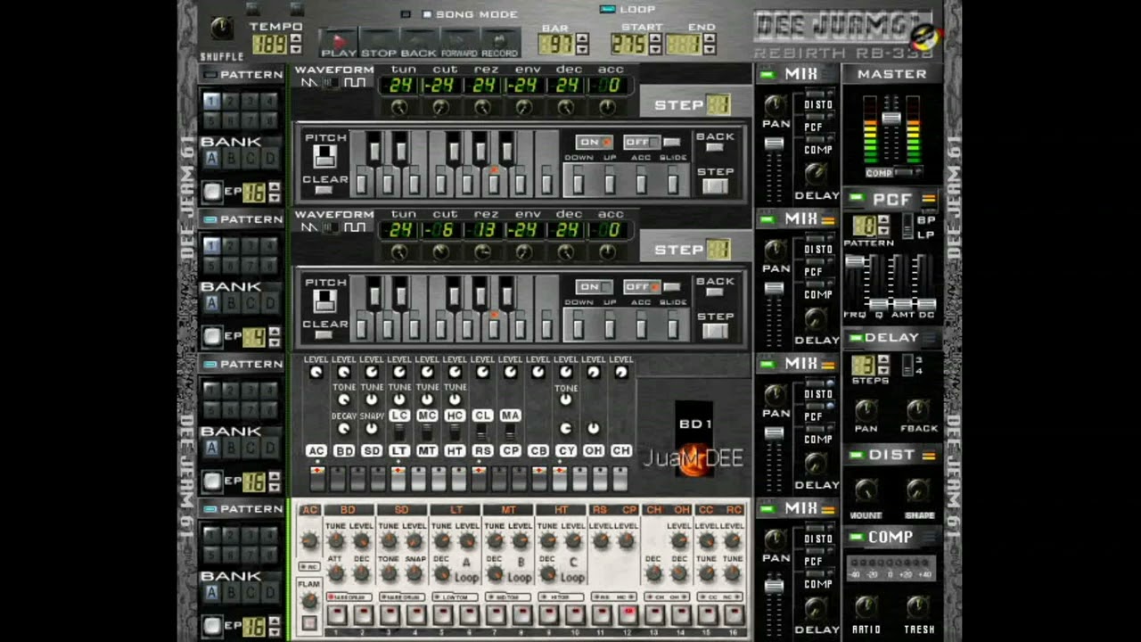Click step 16 pad on bottom drum machine

(x=734, y=614)
